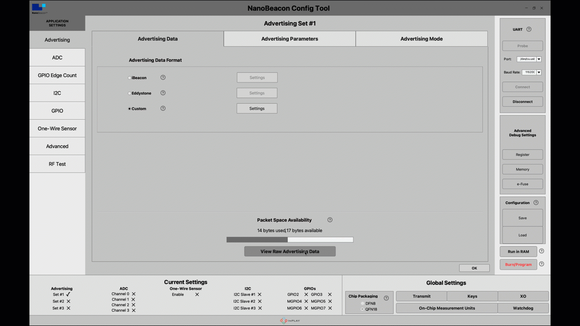Open the Register debug settings
The image size is (580, 326).
pyautogui.click(x=522, y=154)
